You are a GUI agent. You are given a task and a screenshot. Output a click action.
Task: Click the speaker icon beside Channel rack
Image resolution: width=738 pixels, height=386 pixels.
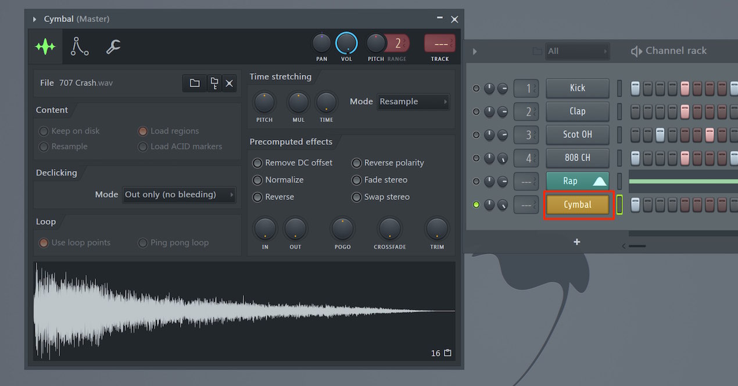[636, 51]
